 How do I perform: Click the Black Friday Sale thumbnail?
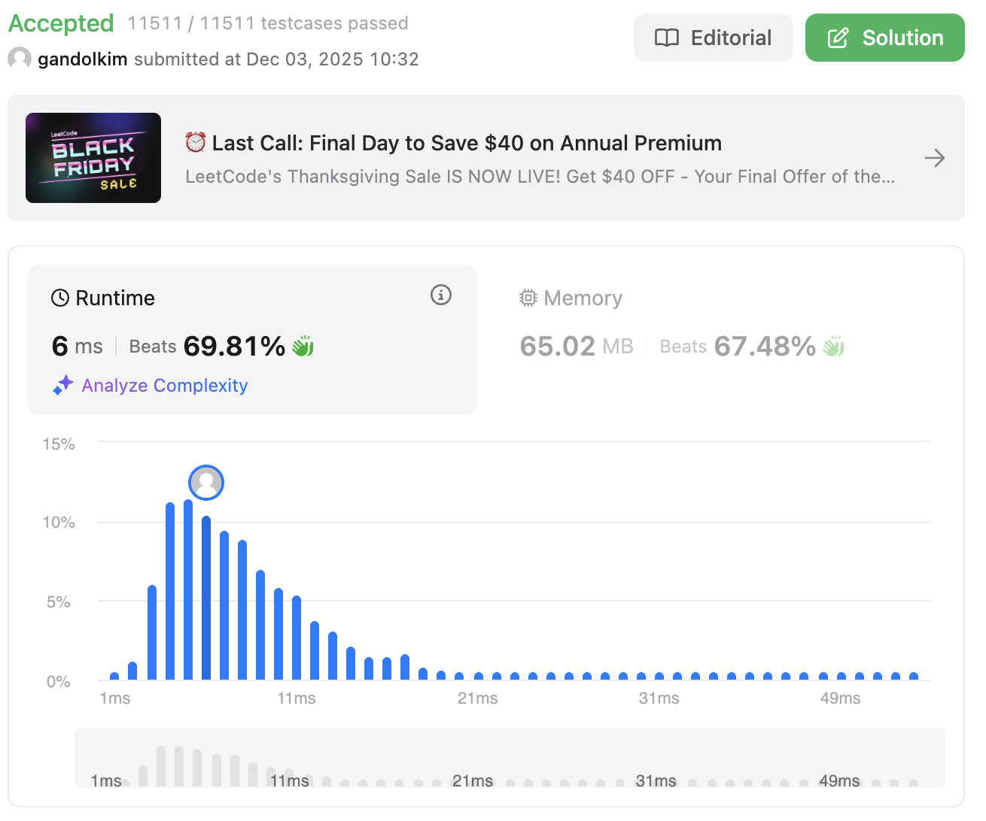93,158
